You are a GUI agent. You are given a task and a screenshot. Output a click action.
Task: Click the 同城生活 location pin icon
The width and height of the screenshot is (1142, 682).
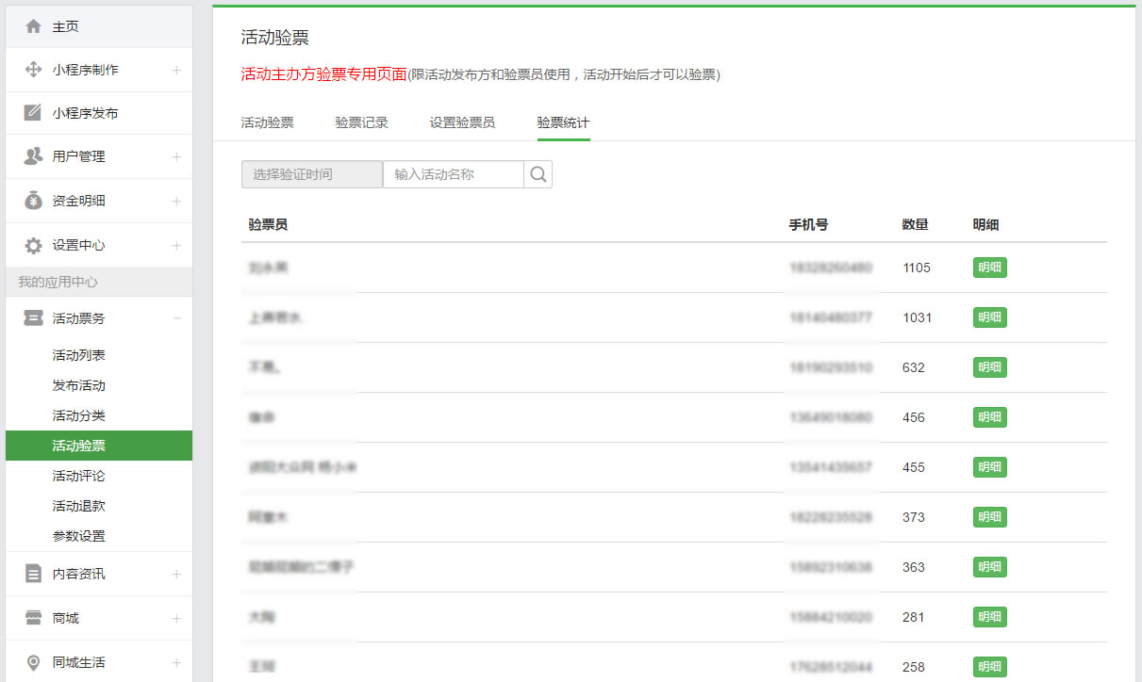tap(33, 662)
